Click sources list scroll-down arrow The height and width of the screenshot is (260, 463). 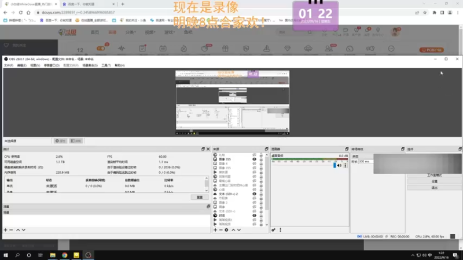pos(267,225)
